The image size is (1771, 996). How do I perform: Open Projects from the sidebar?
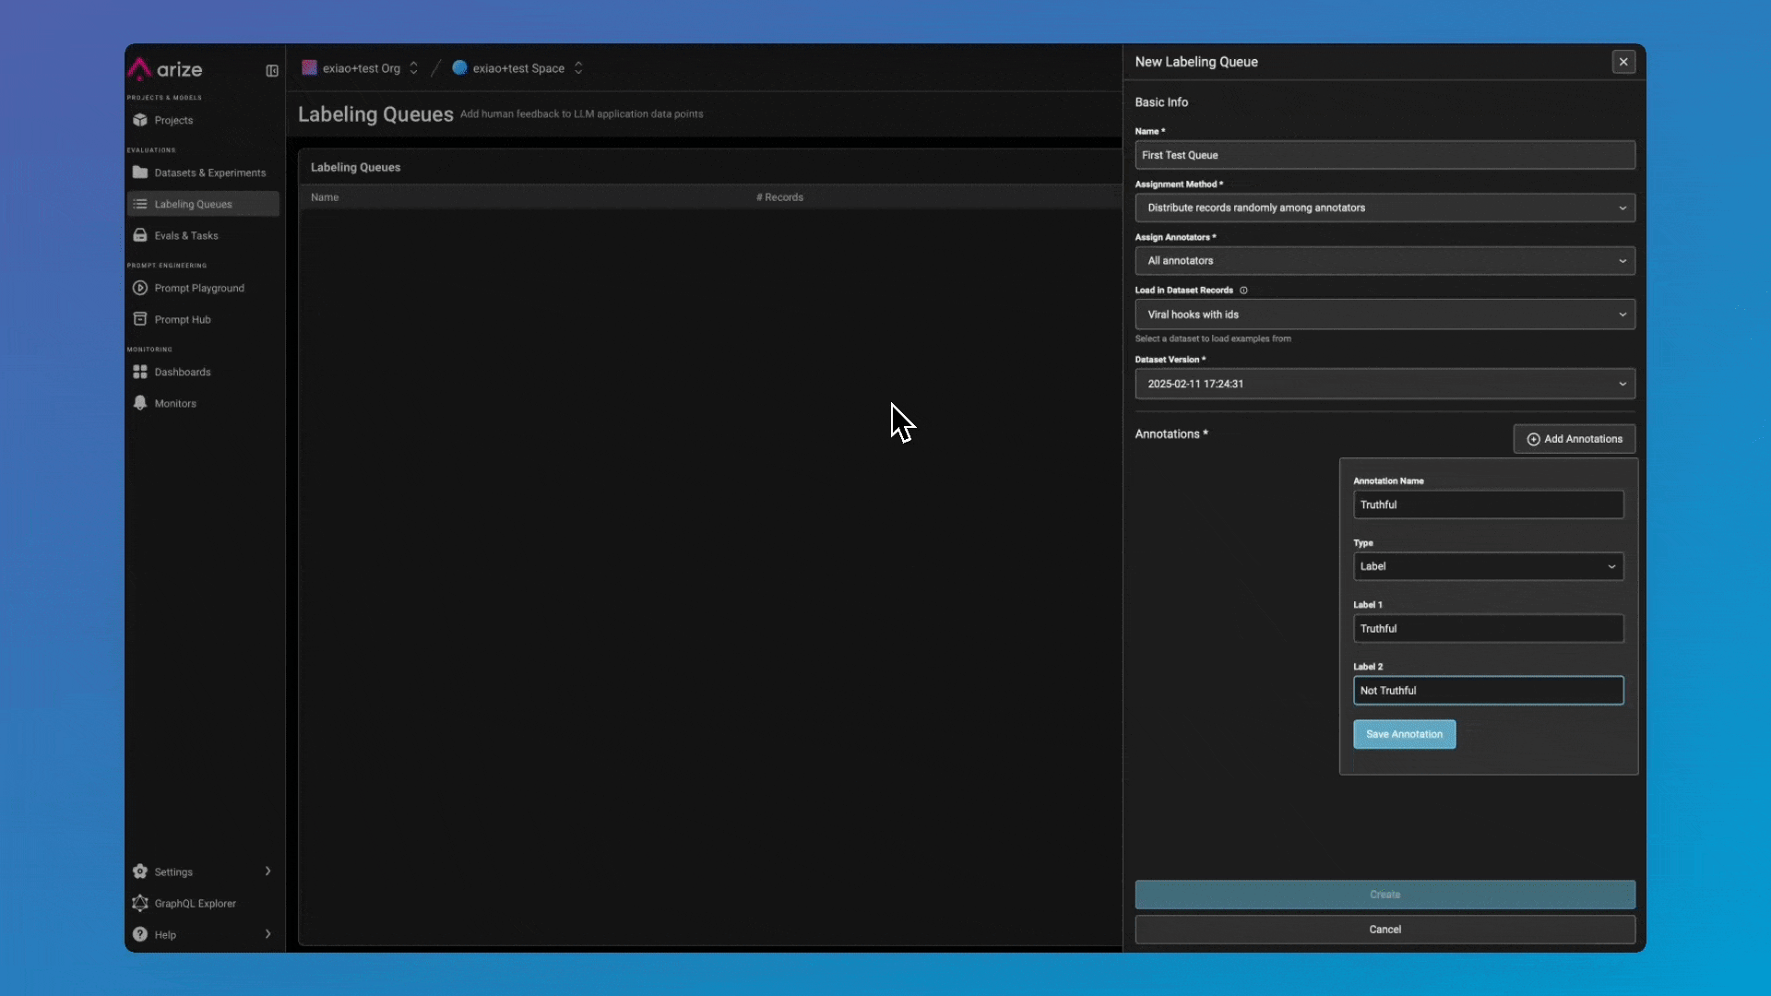point(173,121)
